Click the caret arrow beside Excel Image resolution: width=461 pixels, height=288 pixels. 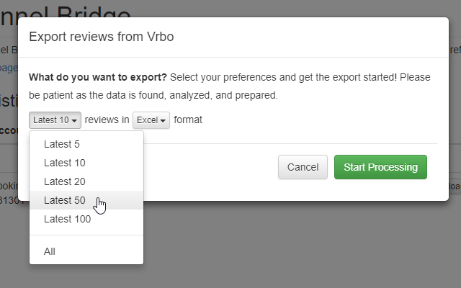click(163, 121)
